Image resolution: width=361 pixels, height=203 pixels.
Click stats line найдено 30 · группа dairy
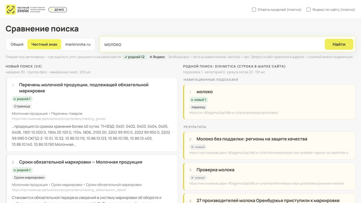pos(48,72)
